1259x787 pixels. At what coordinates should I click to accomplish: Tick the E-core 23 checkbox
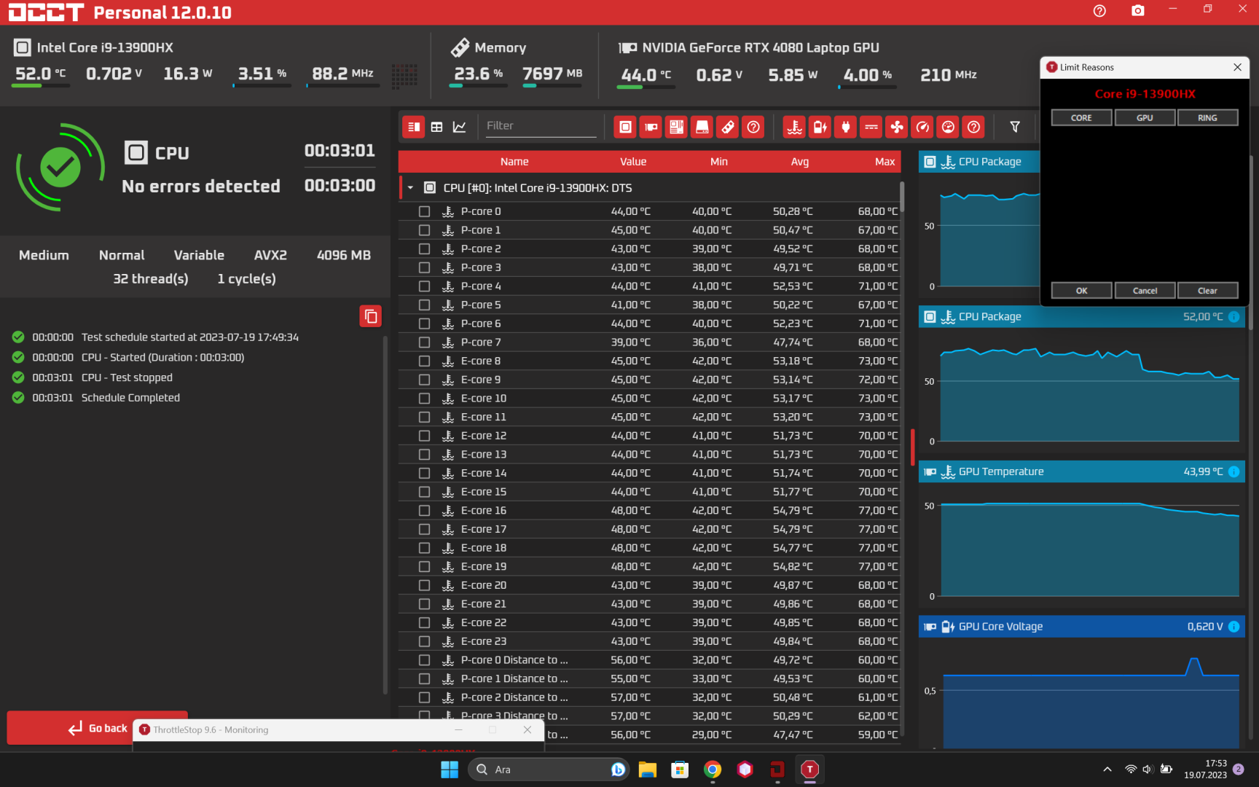pos(424,641)
